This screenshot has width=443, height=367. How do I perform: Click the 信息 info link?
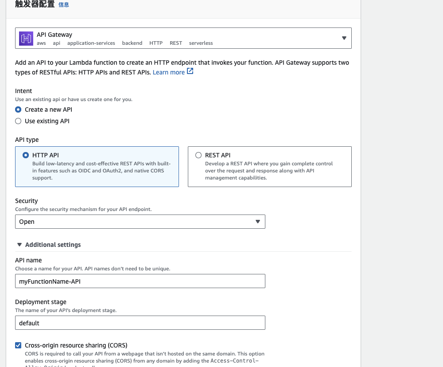pyautogui.click(x=63, y=5)
